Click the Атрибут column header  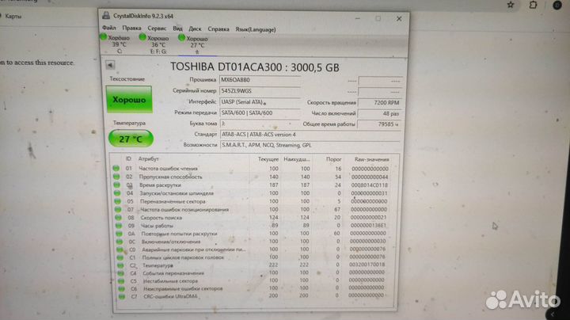[148, 159]
